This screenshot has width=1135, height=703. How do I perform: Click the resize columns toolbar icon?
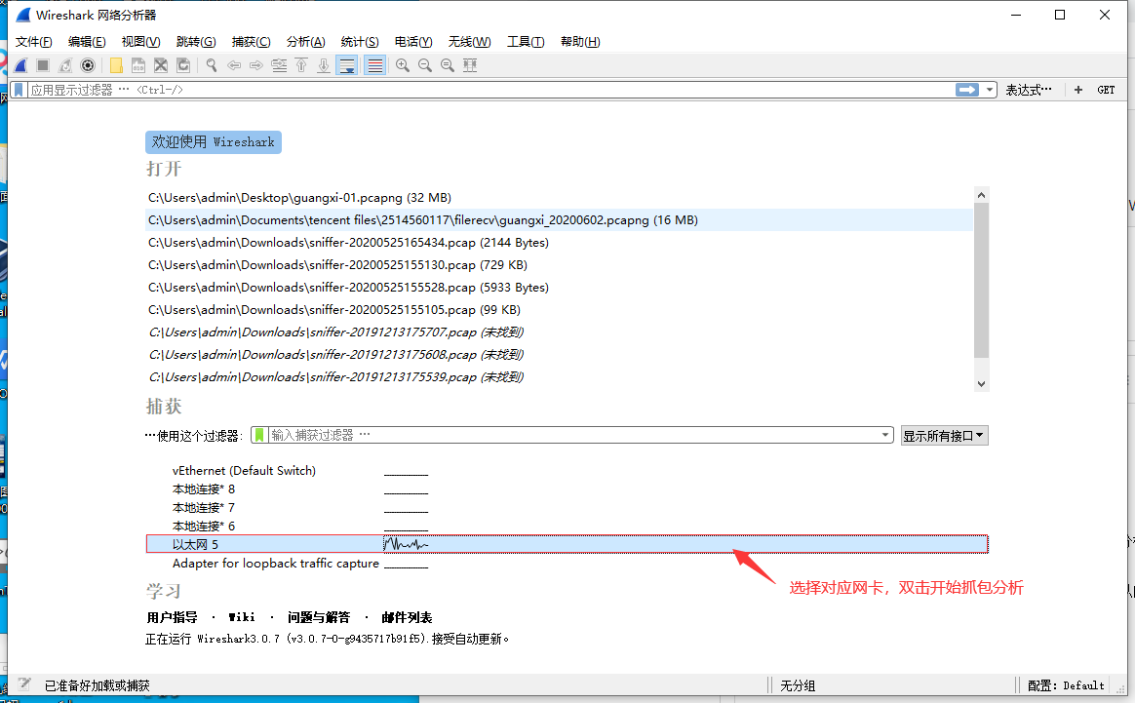tap(470, 66)
